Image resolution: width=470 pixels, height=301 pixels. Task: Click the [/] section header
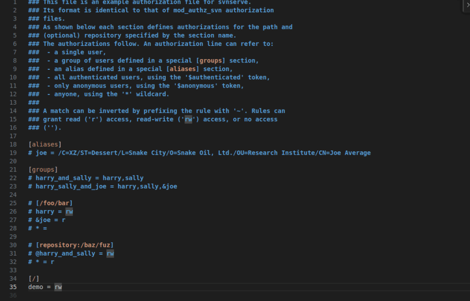pos(34,279)
